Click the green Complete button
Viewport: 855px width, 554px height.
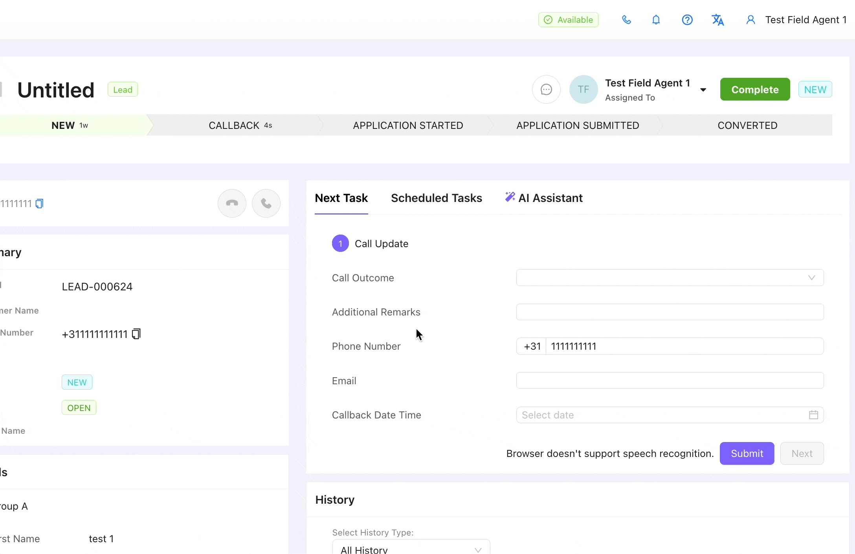(x=755, y=90)
